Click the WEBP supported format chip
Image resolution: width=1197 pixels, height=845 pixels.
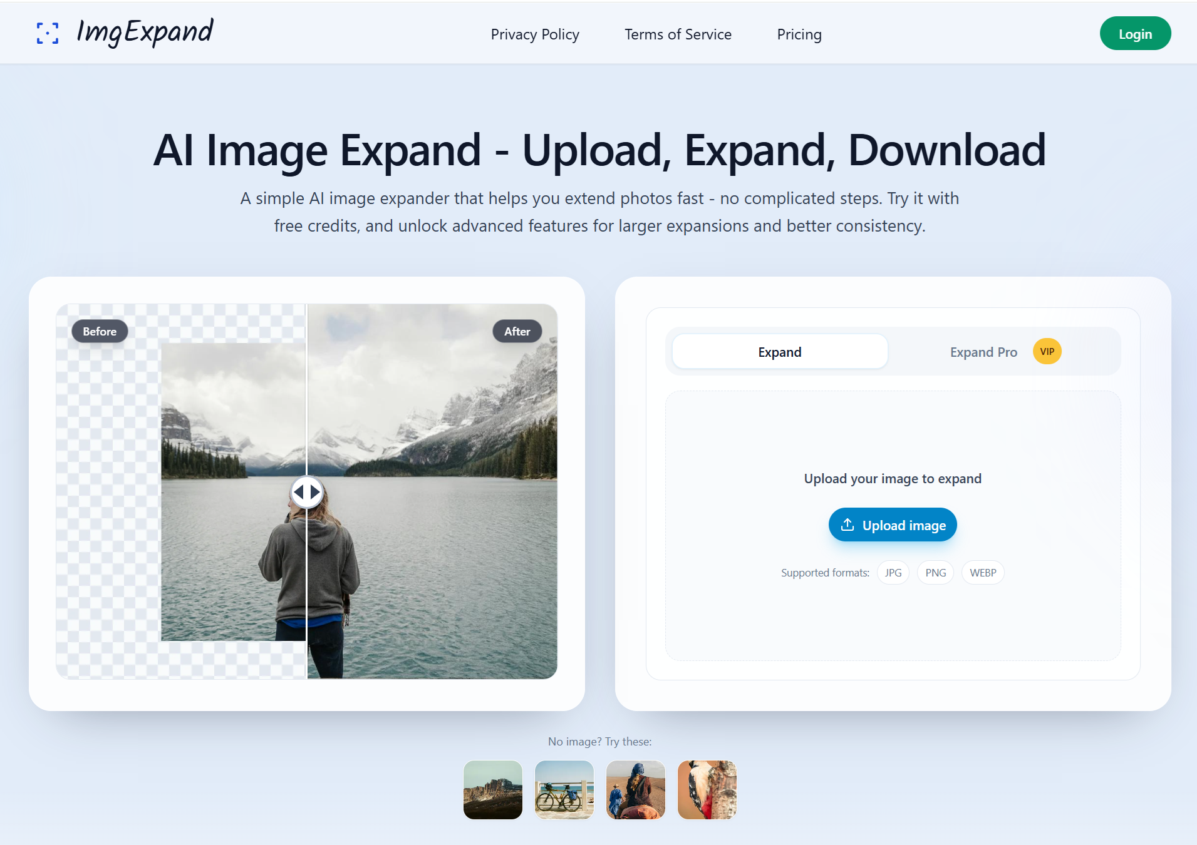pos(982,572)
